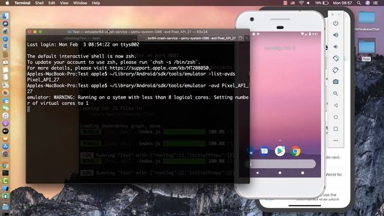Screen dimensions: 384x216
Task: Click the support.apple.com URL in Terminal
Action: point(159,68)
